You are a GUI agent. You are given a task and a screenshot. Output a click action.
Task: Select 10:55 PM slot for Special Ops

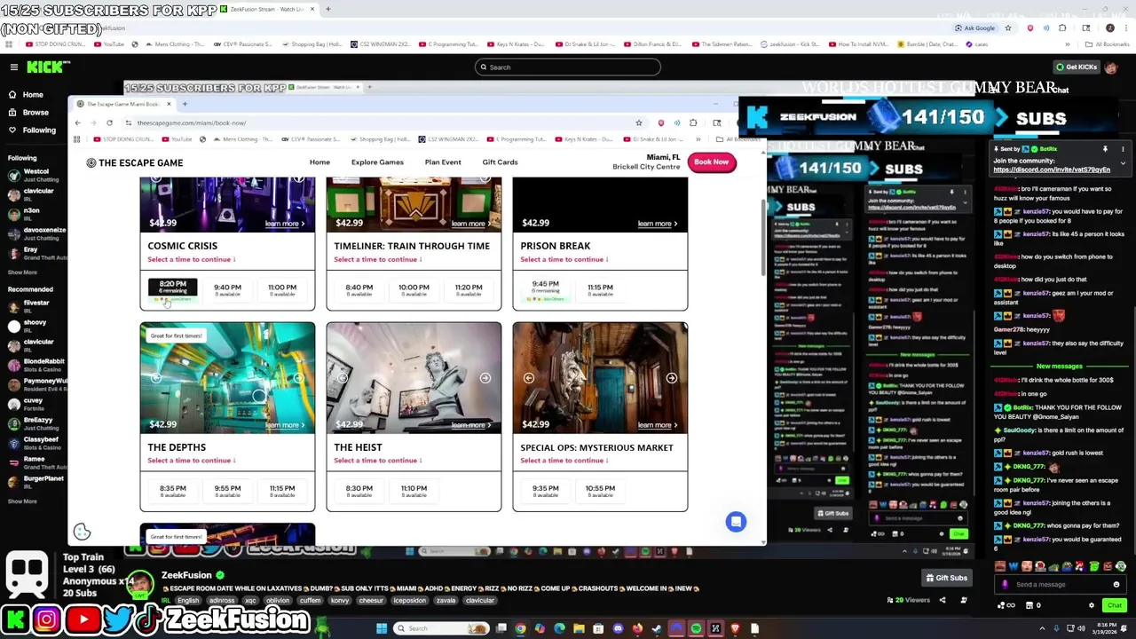[600, 491]
